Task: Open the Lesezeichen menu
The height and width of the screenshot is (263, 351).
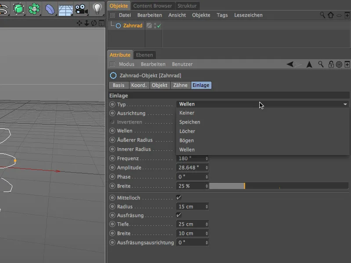Action: [x=248, y=15]
